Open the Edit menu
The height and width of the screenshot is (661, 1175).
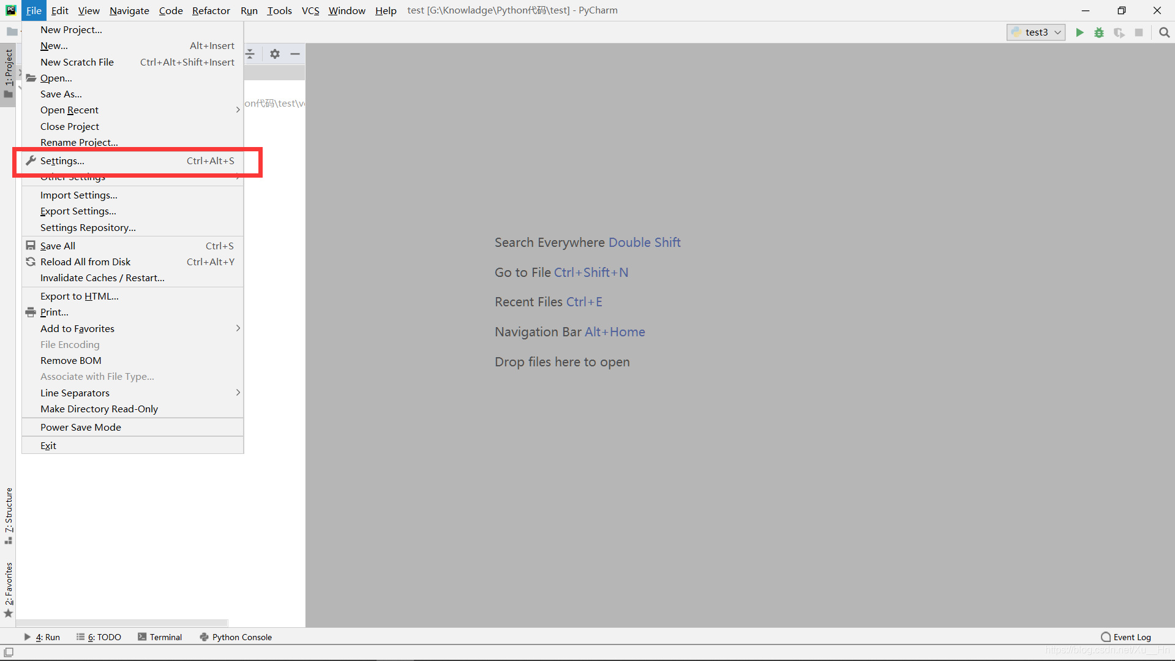(59, 10)
